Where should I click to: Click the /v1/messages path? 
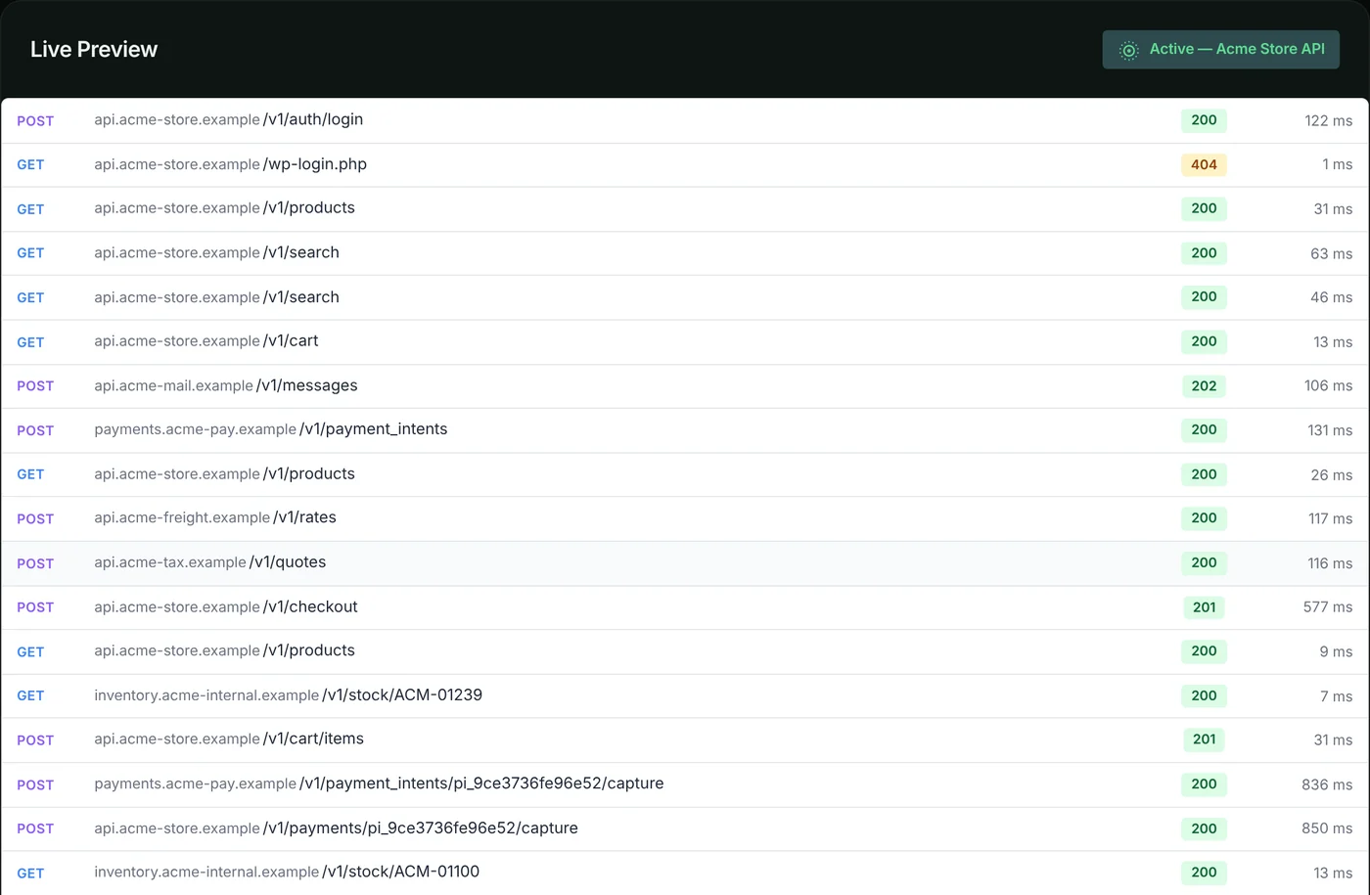pyautogui.click(x=307, y=385)
